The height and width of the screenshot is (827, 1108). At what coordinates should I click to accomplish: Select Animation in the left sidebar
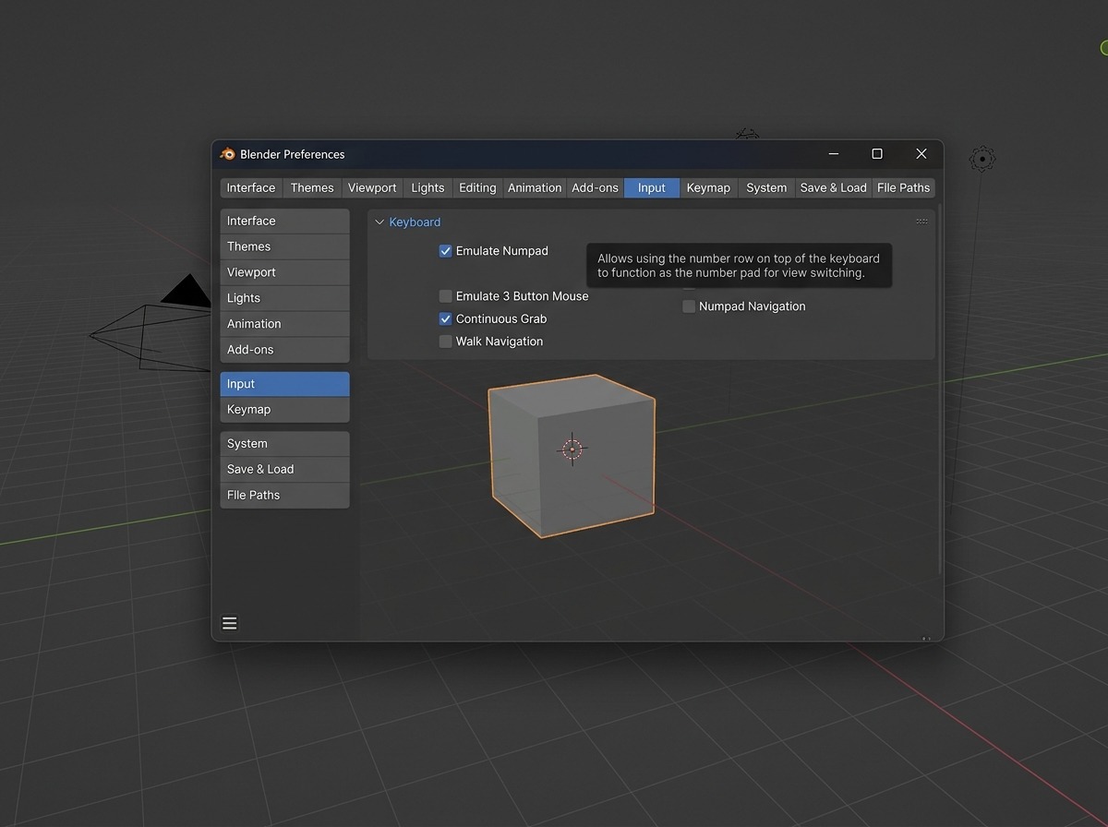(x=284, y=324)
